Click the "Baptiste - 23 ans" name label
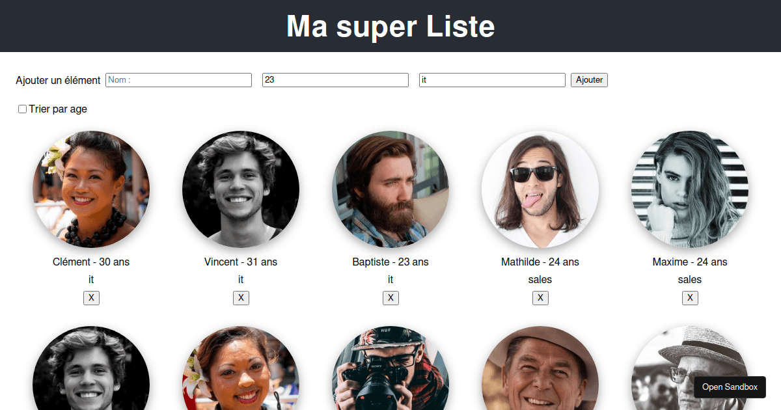The height and width of the screenshot is (410, 781). click(x=390, y=262)
